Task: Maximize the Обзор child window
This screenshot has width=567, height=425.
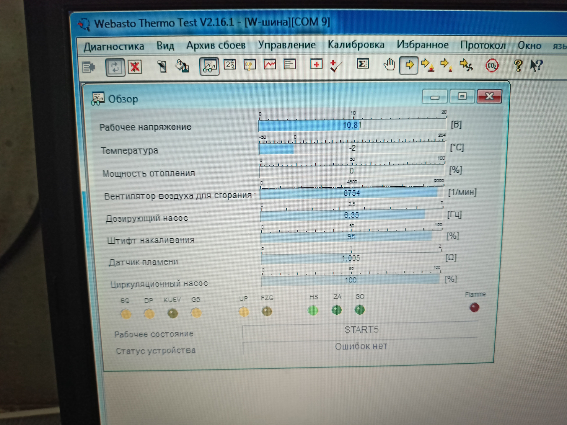Action: (462, 96)
